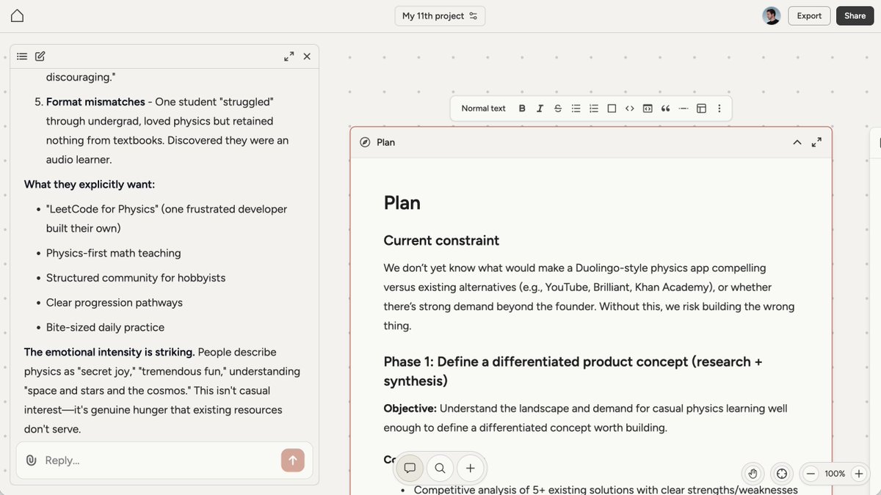Click 'Structured community for hobbyists' bullet
The image size is (881, 495).
136,278
